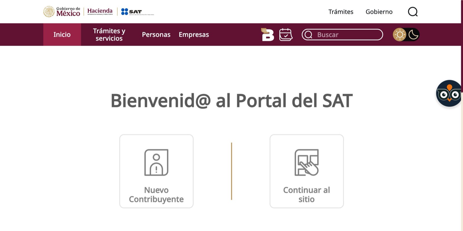Switch to light mode sun toggle
463x231 pixels.
pos(400,35)
